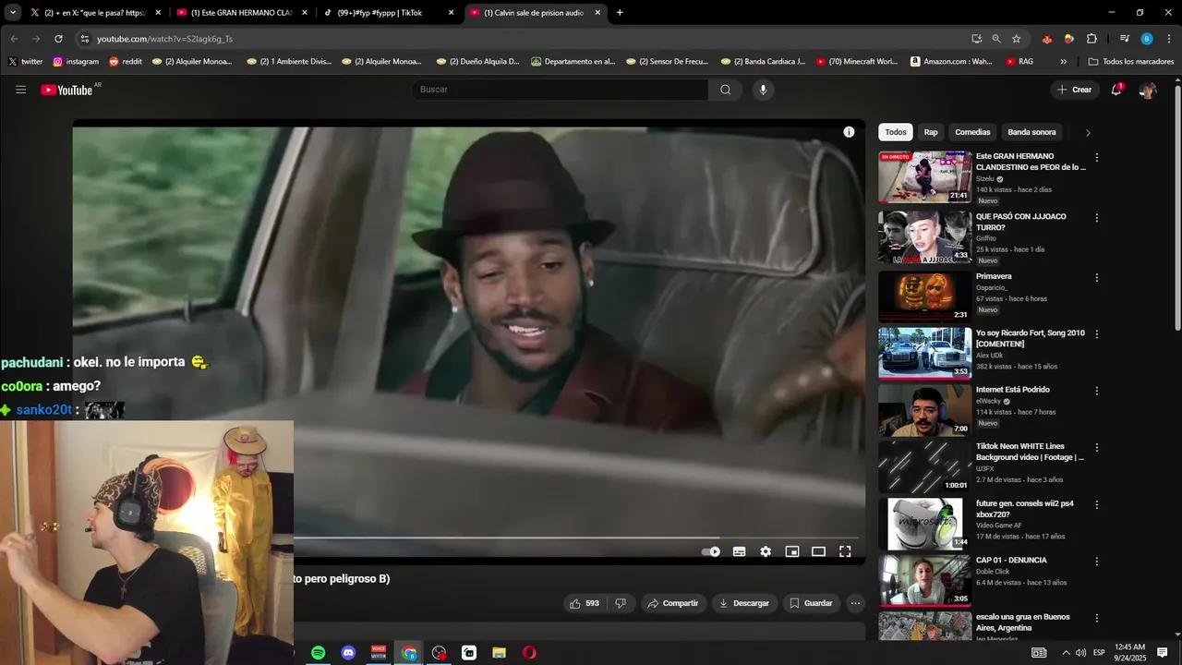The height and width of the screenshot is (665, 1182).
Task: Click the Descargar download button
Action: 743,603
